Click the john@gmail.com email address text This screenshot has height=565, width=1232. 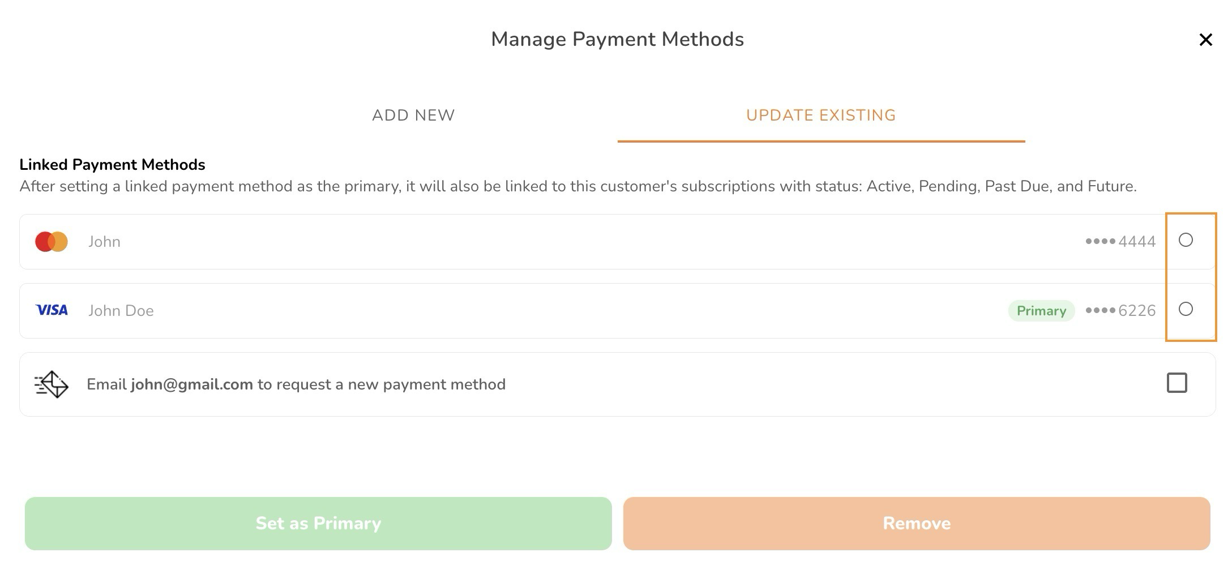tap(192, 384)
